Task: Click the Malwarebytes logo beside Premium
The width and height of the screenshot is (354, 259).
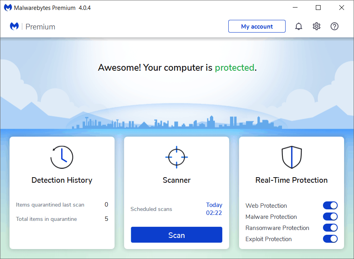Action: (14, 26)
